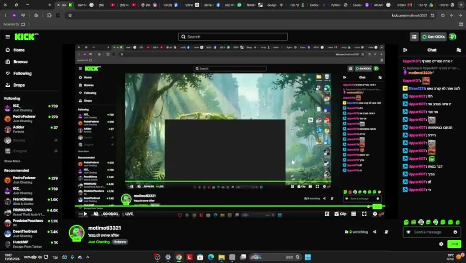
Task: Click motimoti3321's username in chat
Action: [x=420, y=73]
